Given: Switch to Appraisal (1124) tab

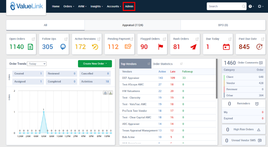Looking at the screenshot, I should pyautogui.click(x=133, y=25).
